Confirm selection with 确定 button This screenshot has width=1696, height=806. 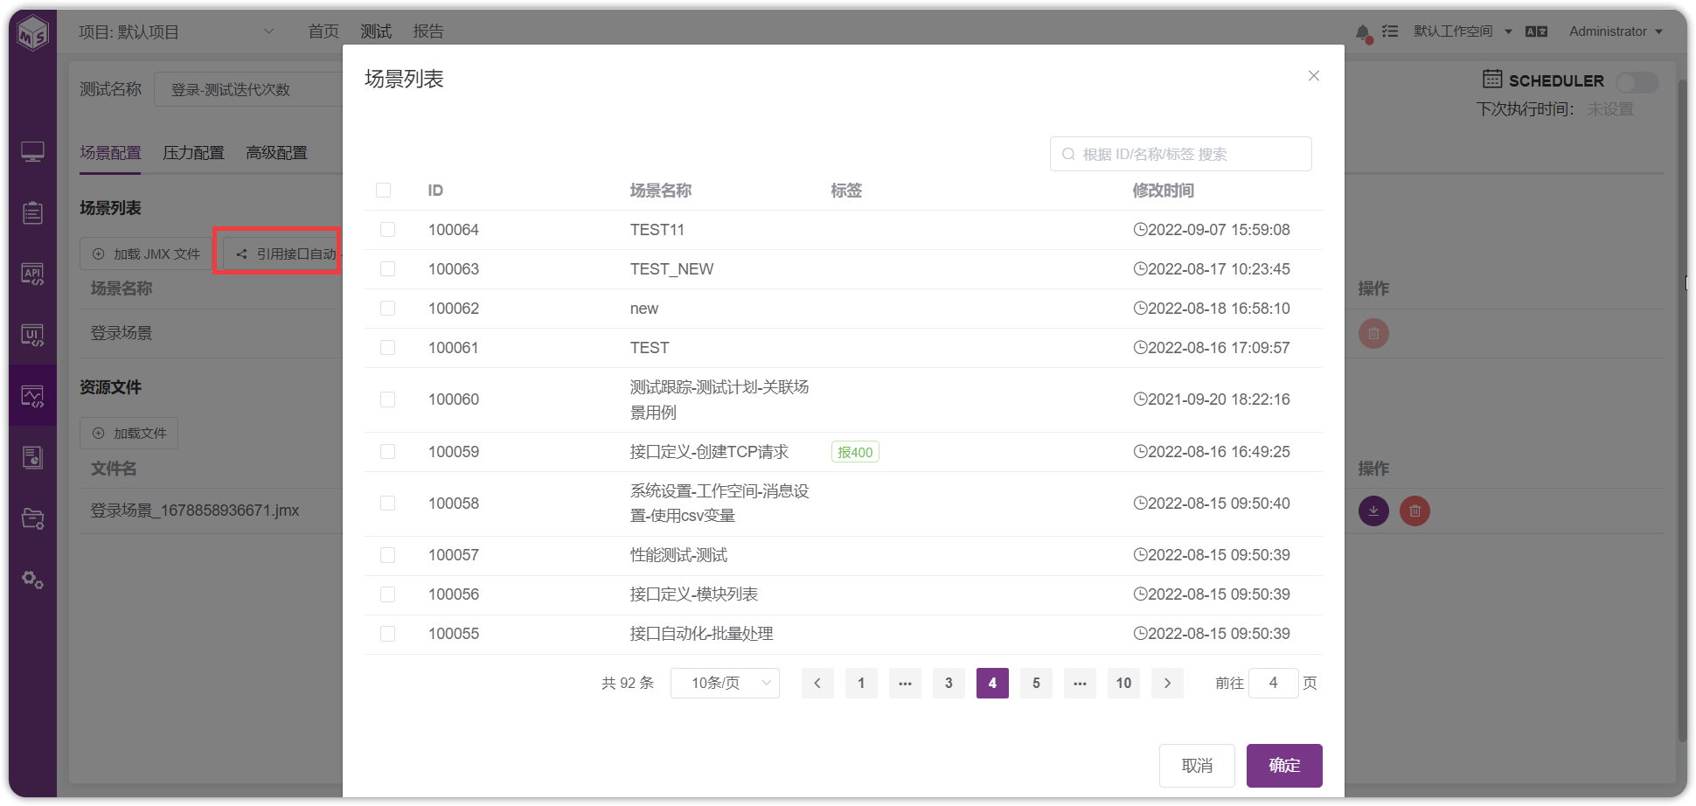[x=1284, y=766]
